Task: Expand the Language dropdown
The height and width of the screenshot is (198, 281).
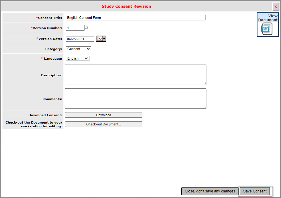Action: pyautogui.click(x=78, y=58)
